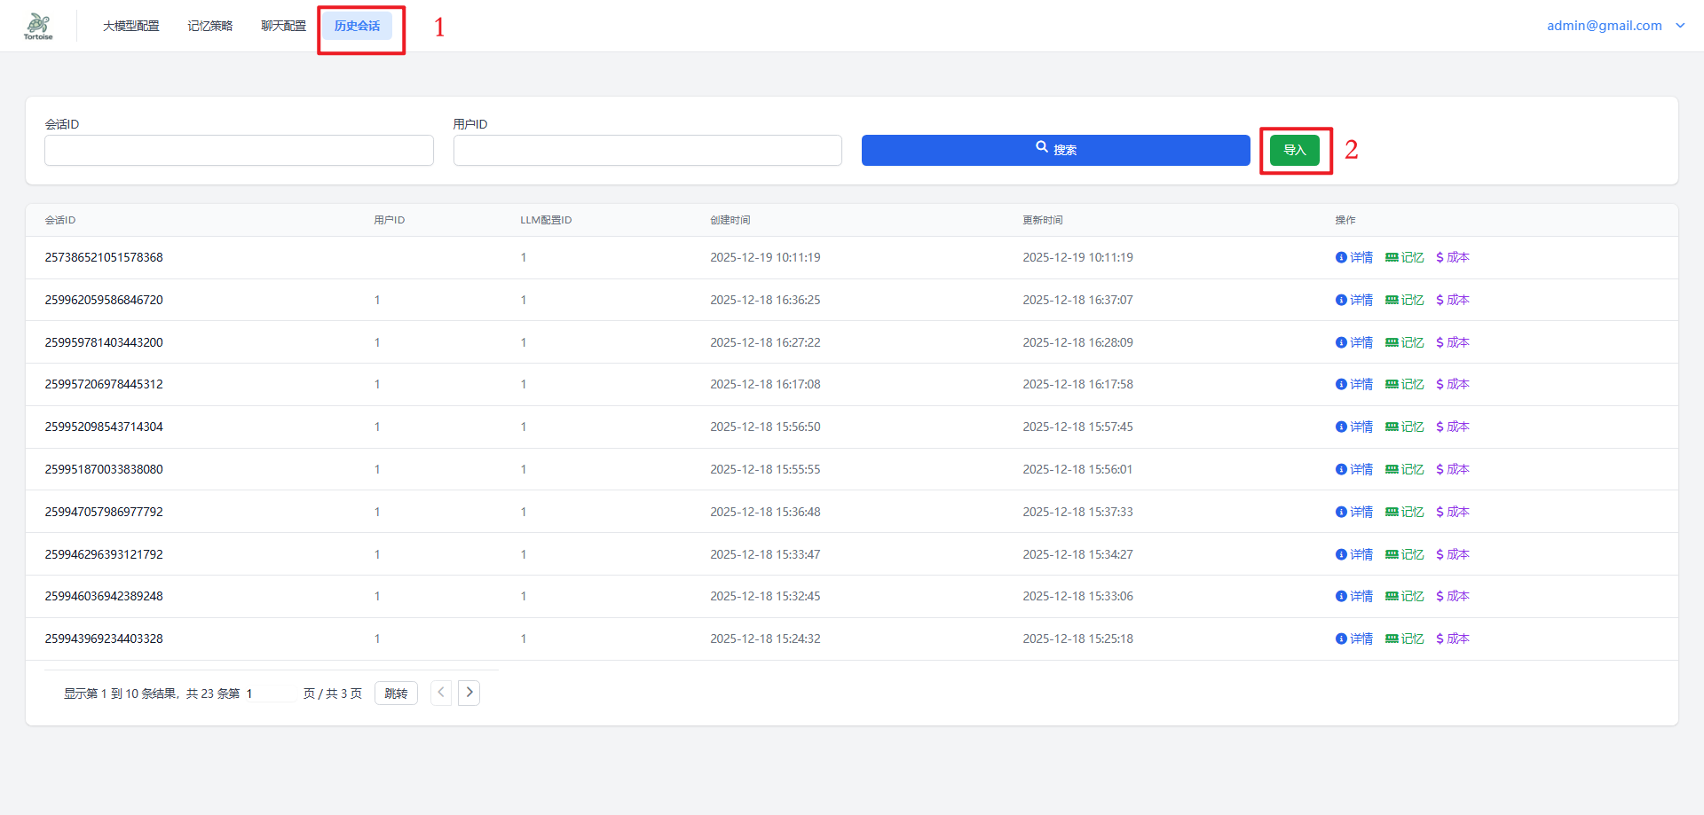The image size is (1704, 815).
Task: Click creation time 2025-12-19 10:11:19
Action: pyautogui.click(x=765, y=257)
